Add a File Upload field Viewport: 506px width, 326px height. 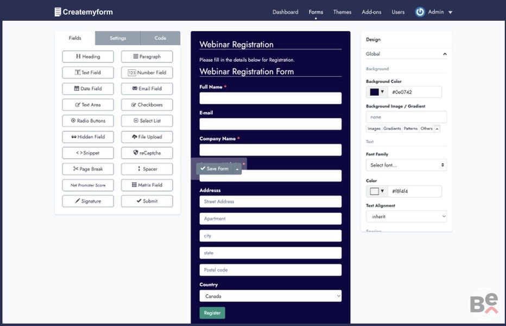tap(147, 137)
